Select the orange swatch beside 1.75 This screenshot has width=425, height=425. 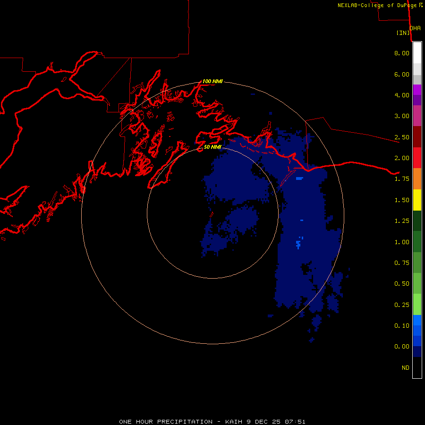tap(417, 179)
